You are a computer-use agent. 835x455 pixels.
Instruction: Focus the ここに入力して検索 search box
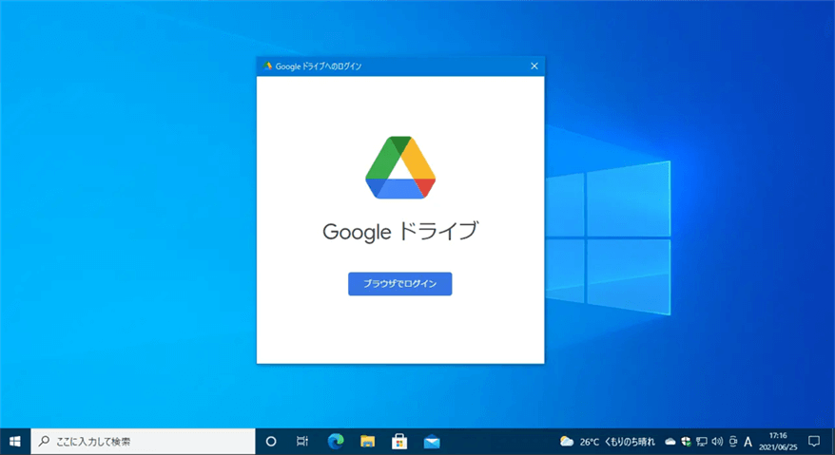pyautogui.click(x=143, y=441)
